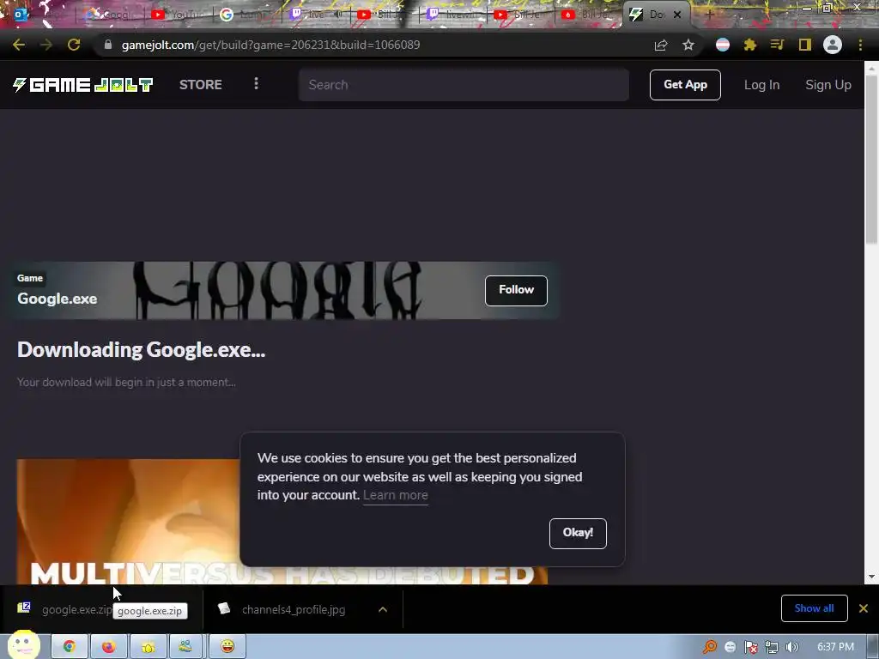The height and width of the screenshot is (659, 879).
Task: Open the volume speaker tray icon
Action: coord(791,647)
